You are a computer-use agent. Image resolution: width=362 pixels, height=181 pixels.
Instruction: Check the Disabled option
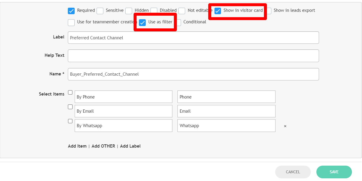tap(154, 11)
